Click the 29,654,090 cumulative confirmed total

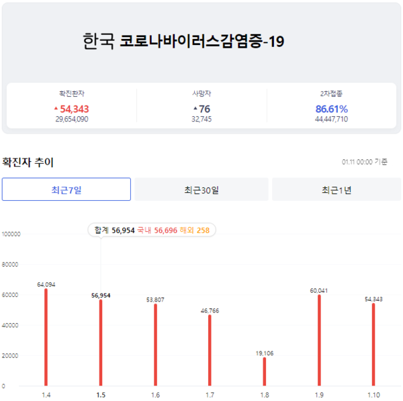tap(72, 120)
